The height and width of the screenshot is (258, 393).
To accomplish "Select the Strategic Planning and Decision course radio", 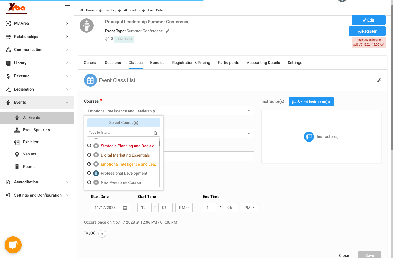I will pos(89,146).
